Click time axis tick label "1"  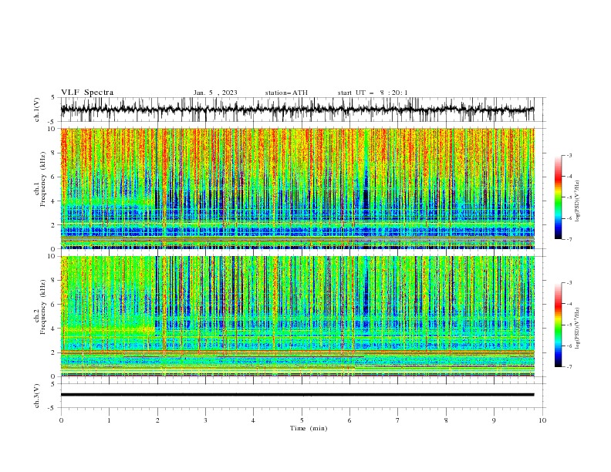click(109, 420)
